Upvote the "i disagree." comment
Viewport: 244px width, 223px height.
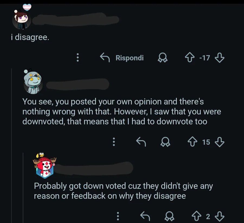click(190, 58)
